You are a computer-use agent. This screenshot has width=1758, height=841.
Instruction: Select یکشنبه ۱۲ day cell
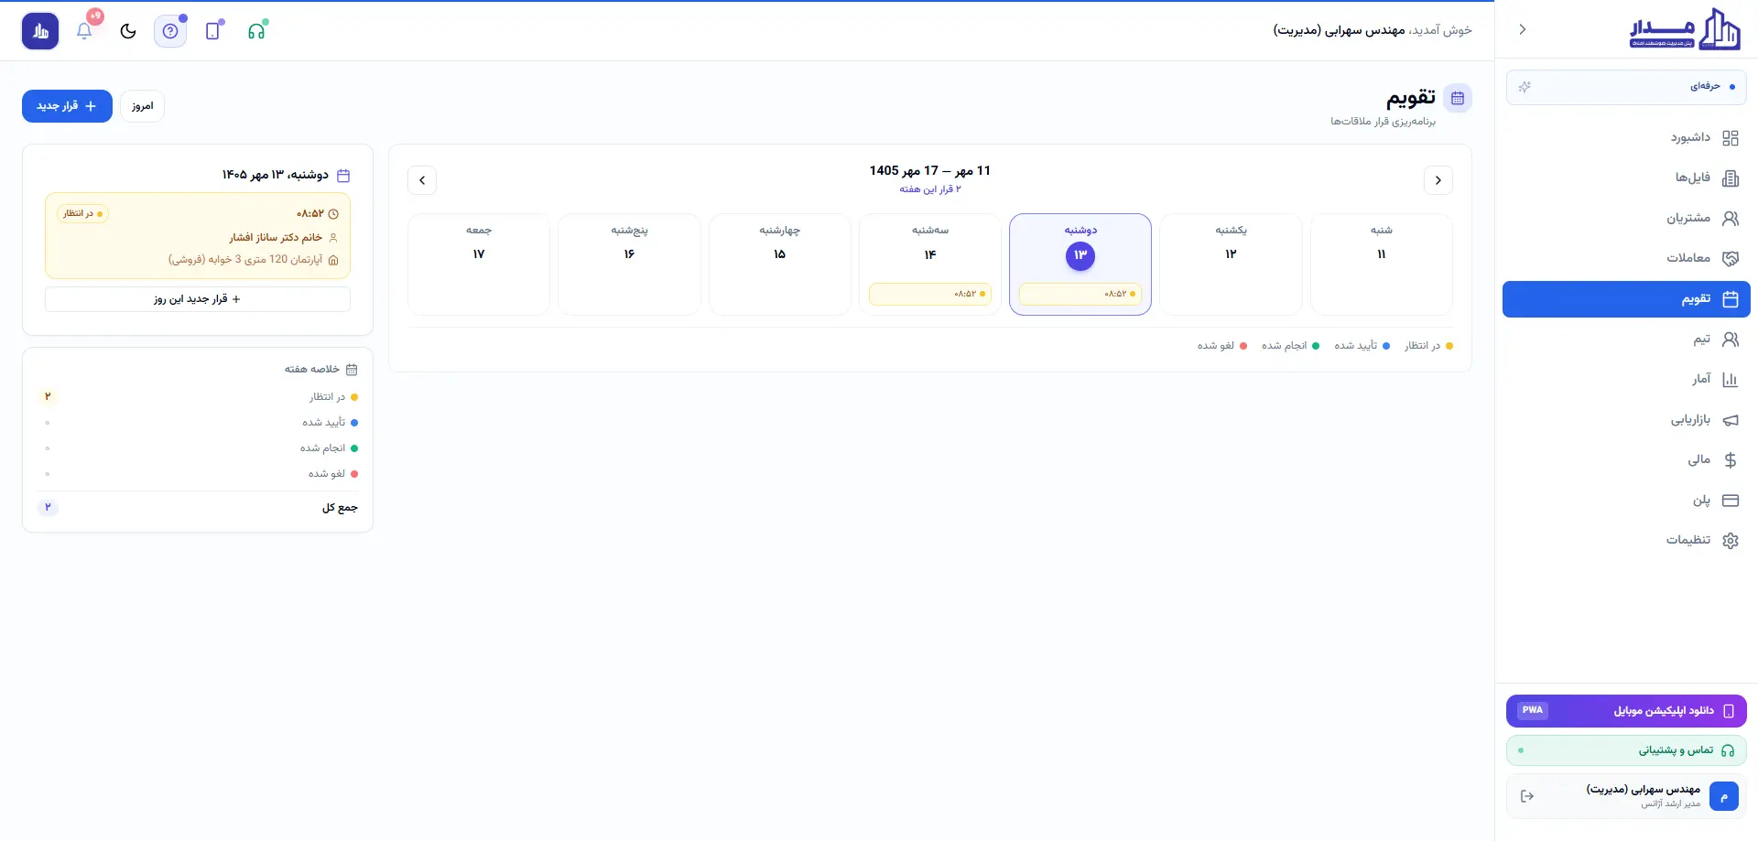tap(1231, 264)
